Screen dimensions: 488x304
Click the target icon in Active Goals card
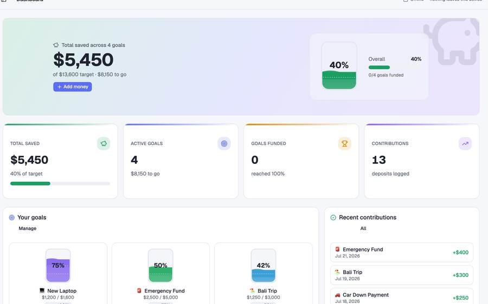point(224,143)
